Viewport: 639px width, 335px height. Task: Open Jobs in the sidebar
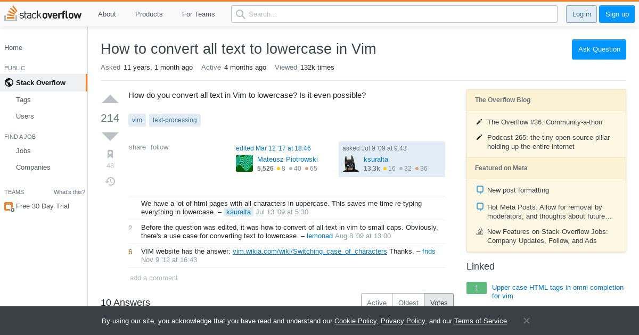click(23, 151)
